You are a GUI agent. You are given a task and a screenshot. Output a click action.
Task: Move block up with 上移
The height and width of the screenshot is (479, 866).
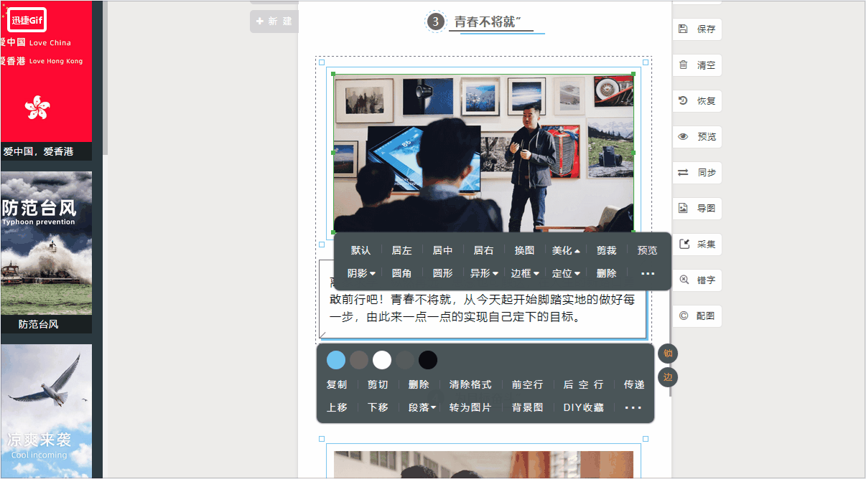[x=337, y=407]
